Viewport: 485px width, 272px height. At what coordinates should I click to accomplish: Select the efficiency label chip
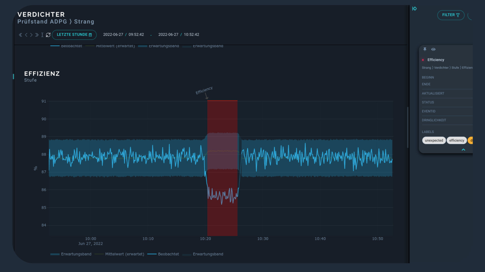[456, 141]
